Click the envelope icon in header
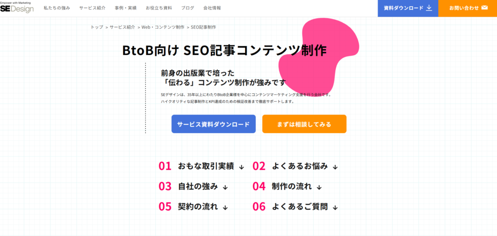 point(484,8)
